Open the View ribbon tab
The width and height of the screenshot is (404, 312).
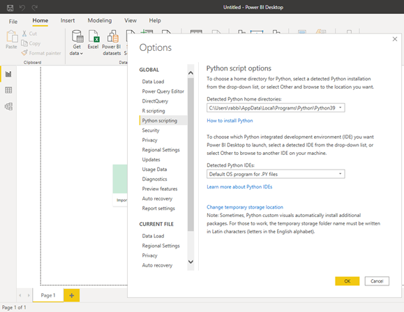tap(130, 21)
